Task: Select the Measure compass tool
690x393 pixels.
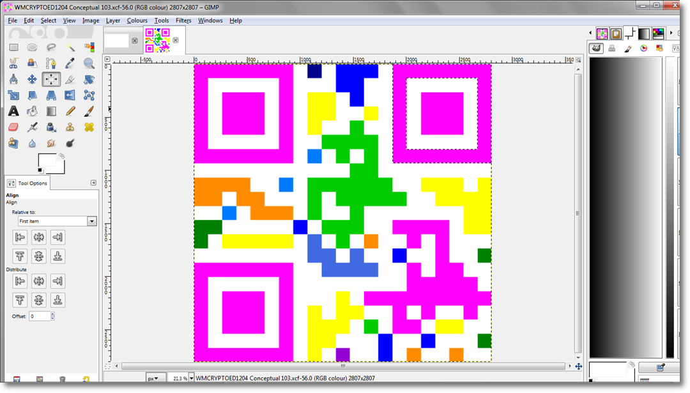Action: pos(13,79)
